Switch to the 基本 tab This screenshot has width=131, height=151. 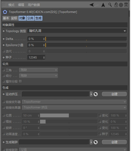6,18
